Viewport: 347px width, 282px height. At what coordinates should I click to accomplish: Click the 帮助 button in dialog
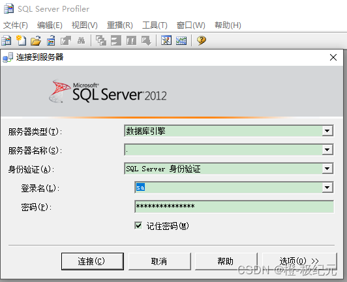(226, 261)
